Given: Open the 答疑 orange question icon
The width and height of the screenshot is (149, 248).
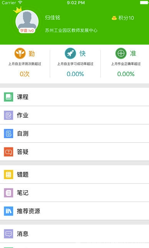Looking at the screenshot, I should click(x=8, y=152).
